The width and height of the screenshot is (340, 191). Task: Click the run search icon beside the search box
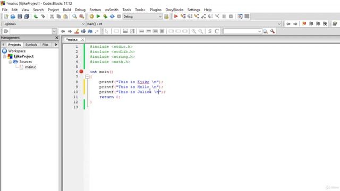[x=266, y=31]
